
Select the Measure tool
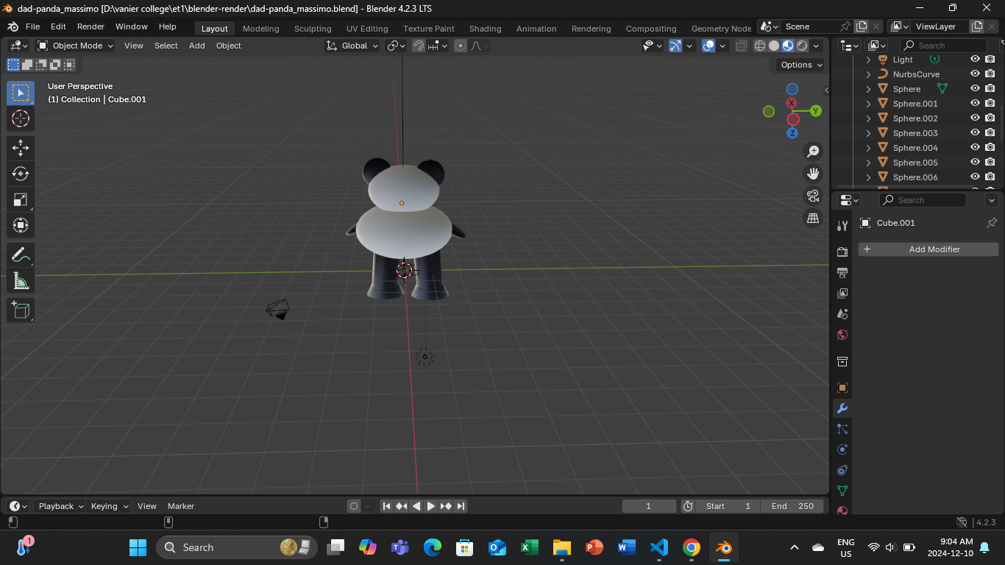point(21,281)
